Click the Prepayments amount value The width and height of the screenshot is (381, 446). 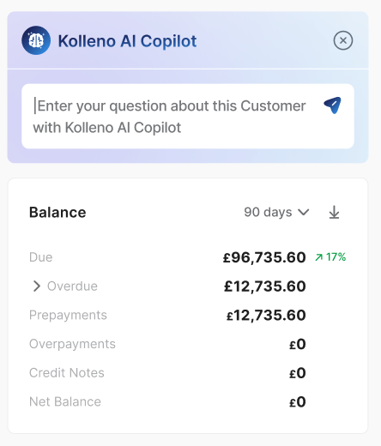266,315
